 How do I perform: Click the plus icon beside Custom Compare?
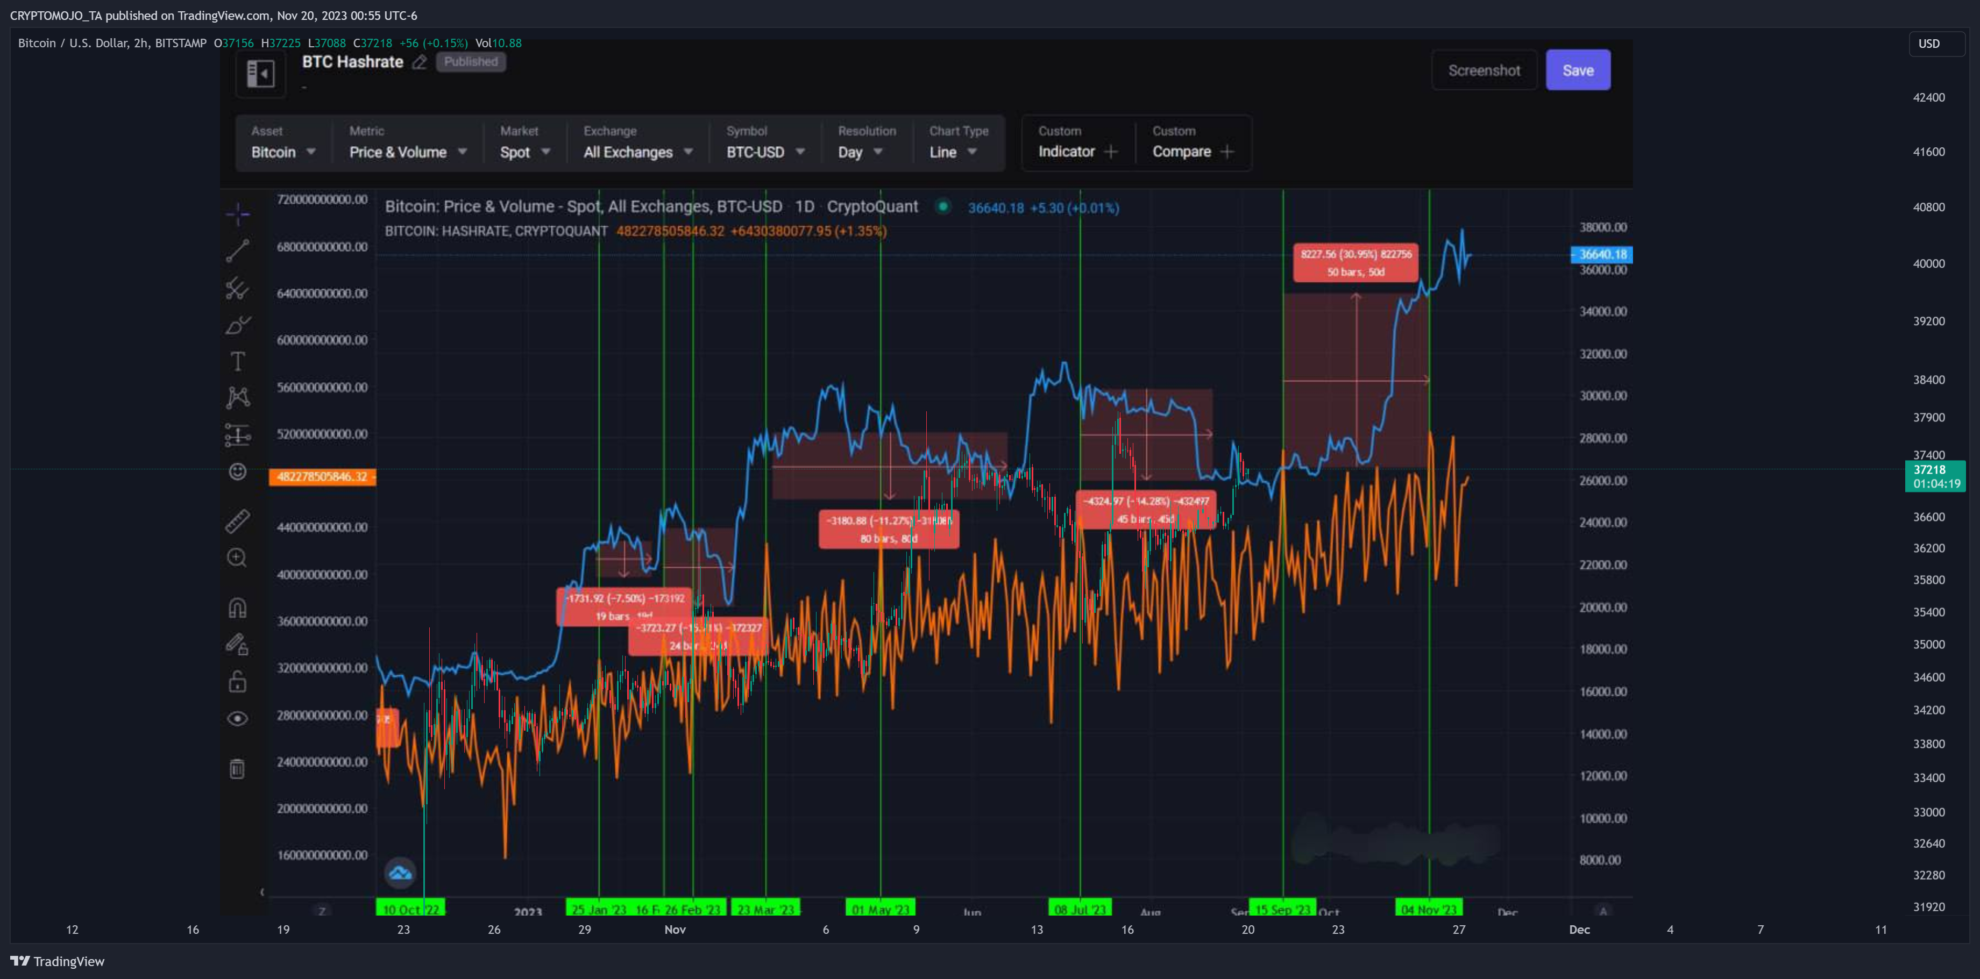click(1227, 152)
